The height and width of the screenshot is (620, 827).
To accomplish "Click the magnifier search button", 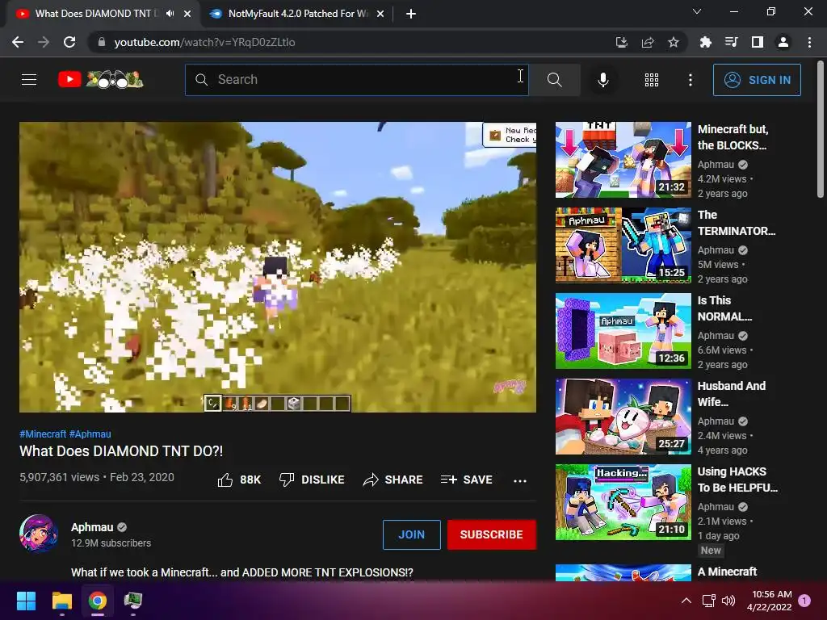I will 554,80.
